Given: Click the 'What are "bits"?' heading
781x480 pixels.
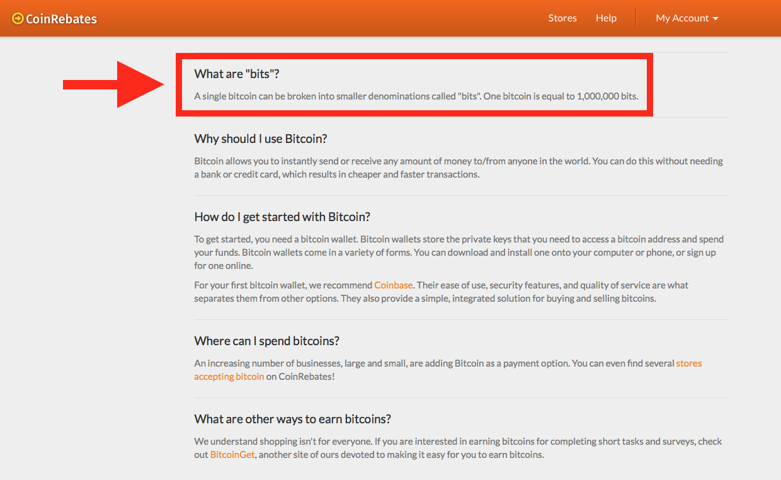Looking at the screenshot, I should point(237,74).
